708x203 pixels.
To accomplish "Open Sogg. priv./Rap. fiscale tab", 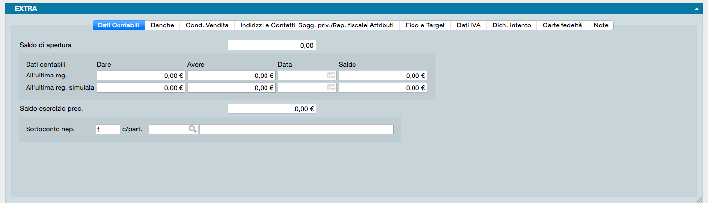I will click(333, 25).
